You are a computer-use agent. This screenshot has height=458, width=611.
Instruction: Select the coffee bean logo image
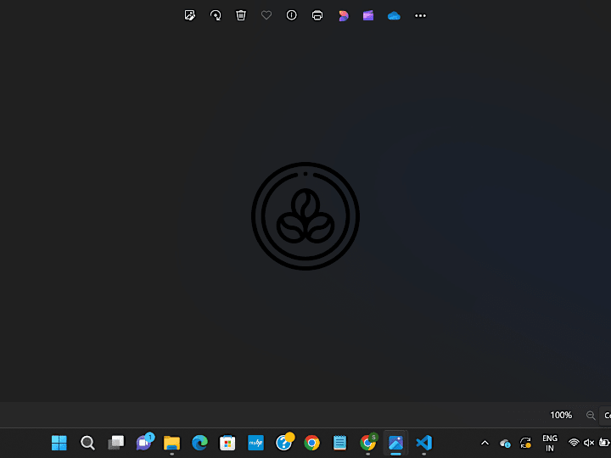305,216
